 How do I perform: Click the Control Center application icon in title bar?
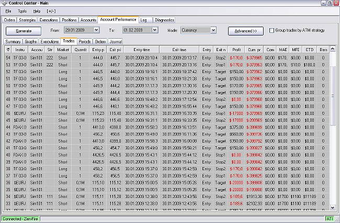coord(5,4)
